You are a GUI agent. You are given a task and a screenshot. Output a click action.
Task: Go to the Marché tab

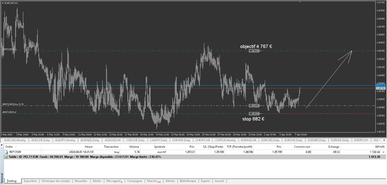click(154, 181)
